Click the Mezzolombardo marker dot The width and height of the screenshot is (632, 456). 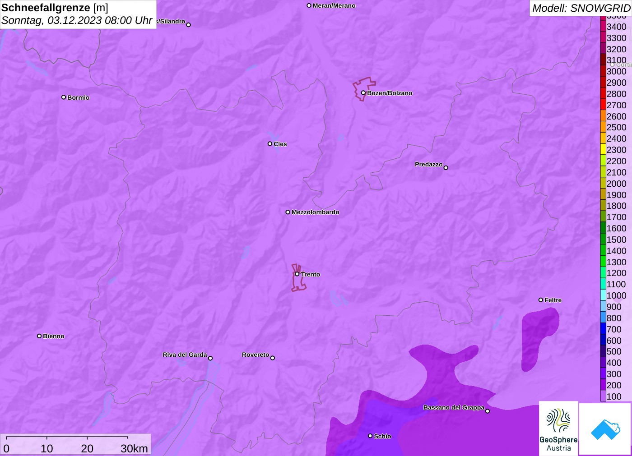click(288, 212)
